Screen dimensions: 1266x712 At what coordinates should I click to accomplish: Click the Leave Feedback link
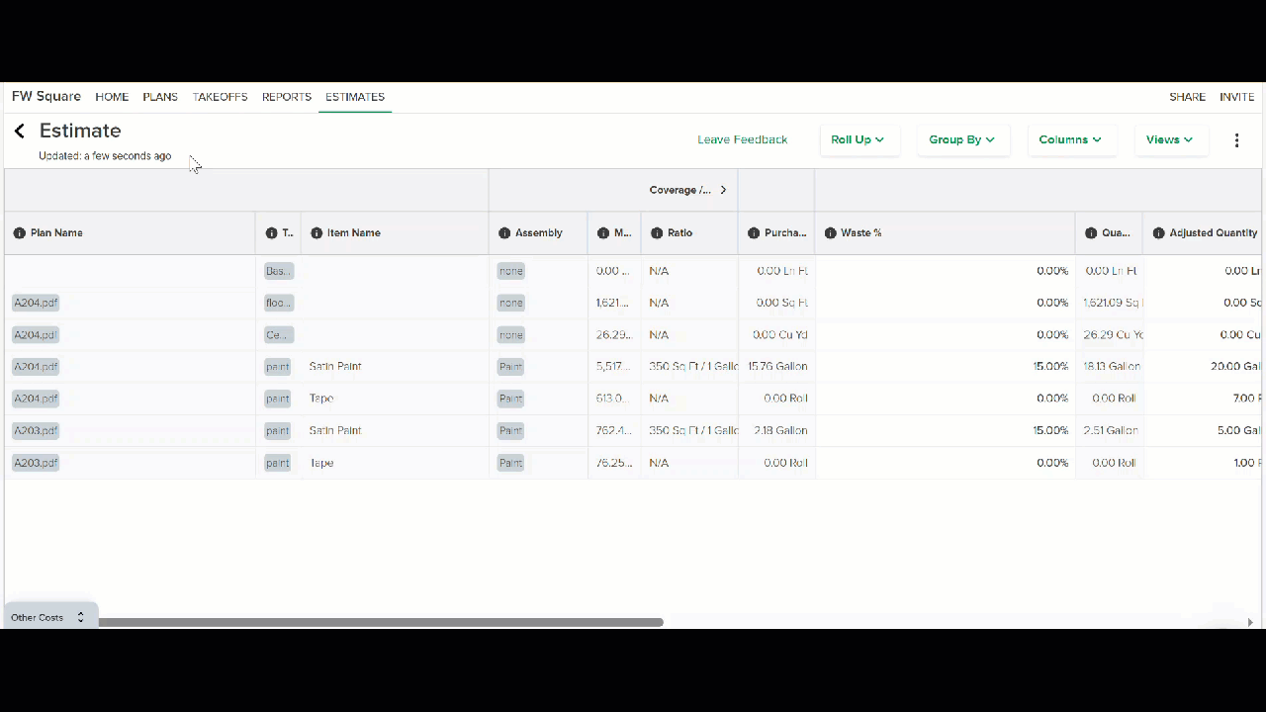(742, 140)
